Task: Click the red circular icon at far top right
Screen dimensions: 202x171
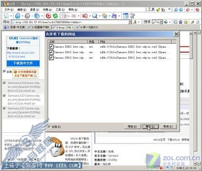Action: tap(197, 10)
